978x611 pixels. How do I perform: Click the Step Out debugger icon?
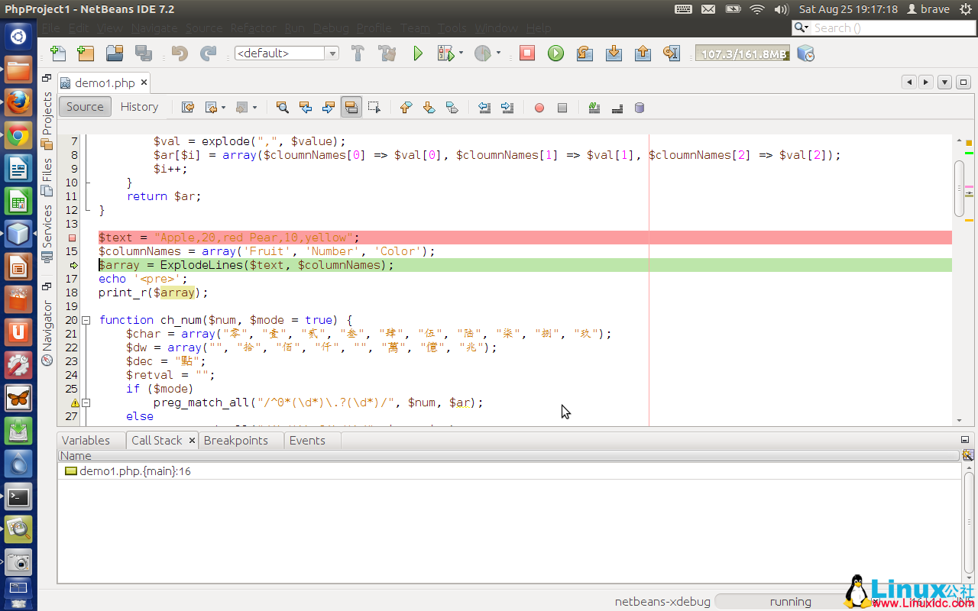[x=643, y=53]
